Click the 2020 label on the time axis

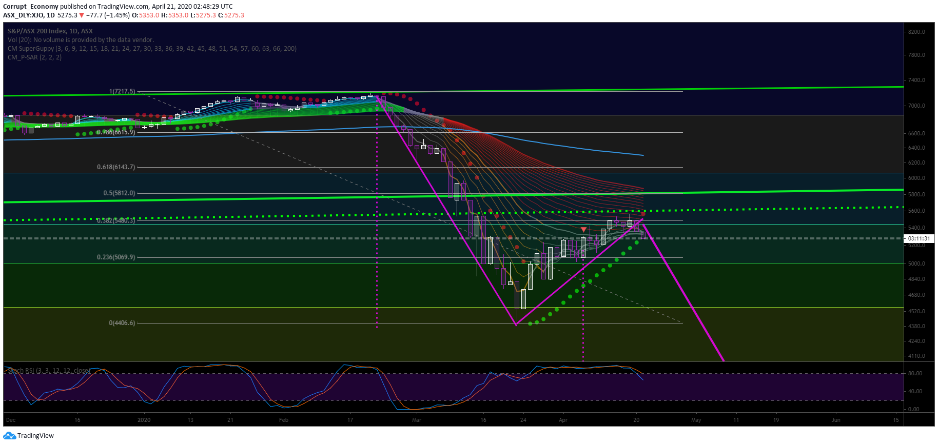144,420
